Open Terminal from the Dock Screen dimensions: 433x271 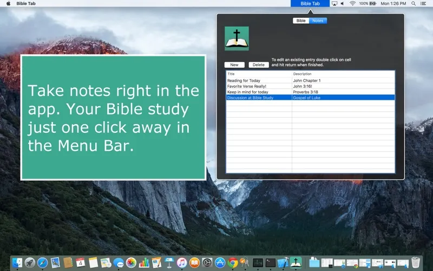[x=271, y=263]
